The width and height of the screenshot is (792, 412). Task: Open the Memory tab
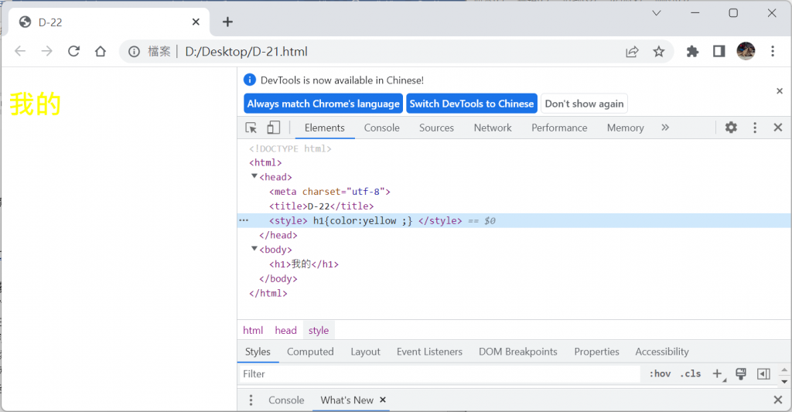(x=625, y=128)
